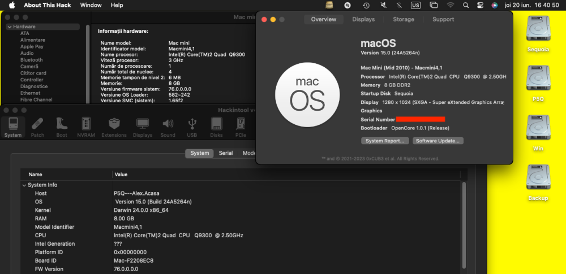This screenshot has width=566, height=274.
Task: Select Apple Pay in the Hardware sidebar
Action: click(x=32, y=46)
